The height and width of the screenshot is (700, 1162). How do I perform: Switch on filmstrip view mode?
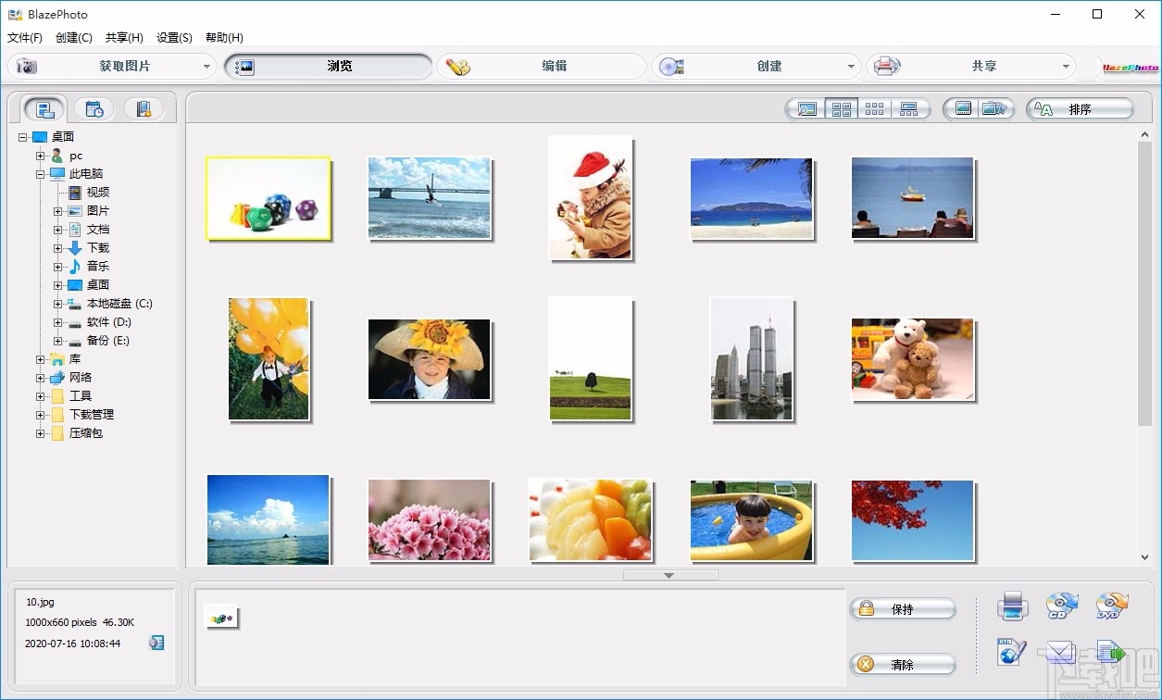click(910, 108)
